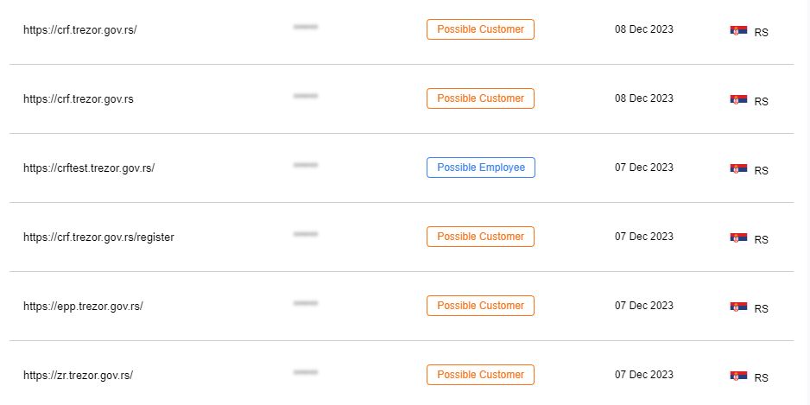Click the Serbian flag in the first row
810x405 pixels.
(738, 30)
